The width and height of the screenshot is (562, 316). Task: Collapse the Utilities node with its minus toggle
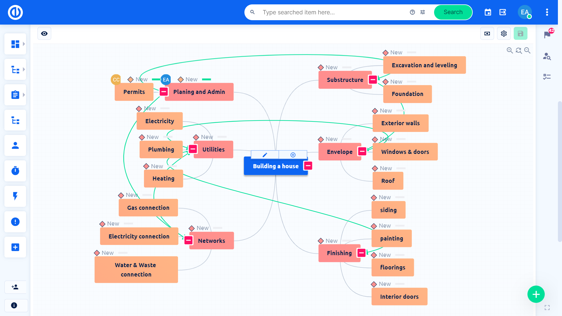point(192,149)
